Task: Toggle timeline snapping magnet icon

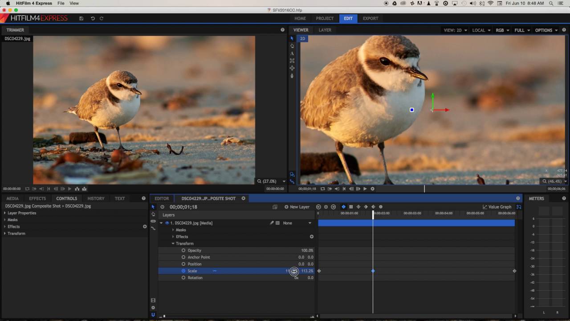Action: 153,315
